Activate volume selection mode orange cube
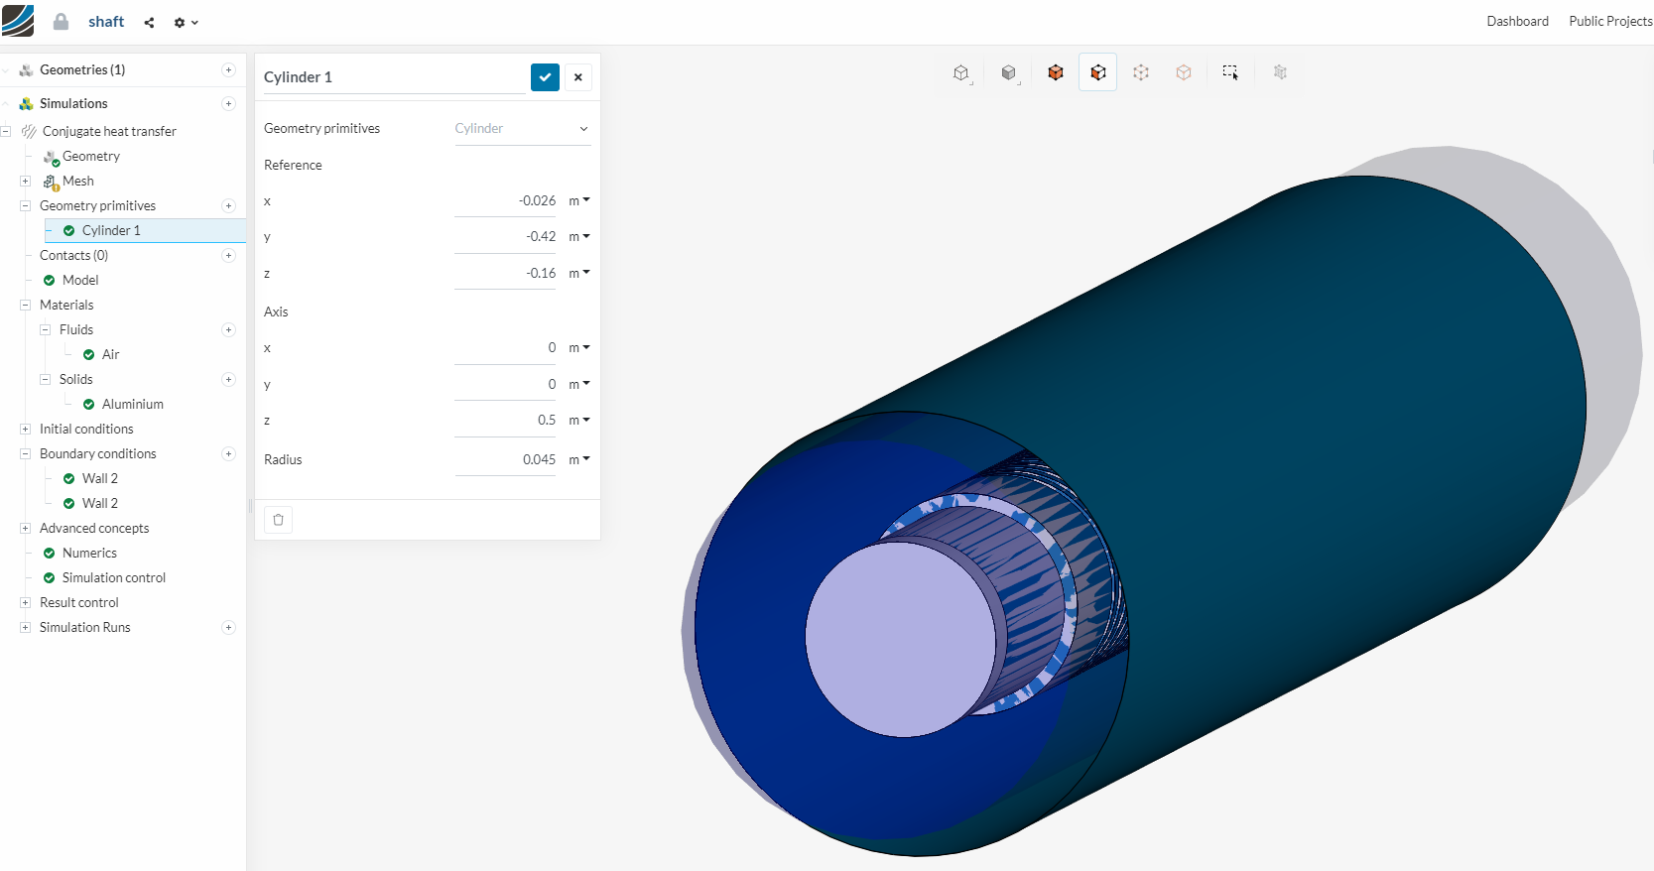This screenshot has height=871, width=1654. pyautogui.click(x=1056, y=72)
